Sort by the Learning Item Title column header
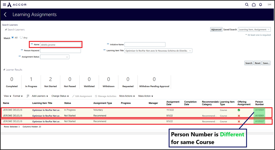The image size is (275, 150). (42, 103)
